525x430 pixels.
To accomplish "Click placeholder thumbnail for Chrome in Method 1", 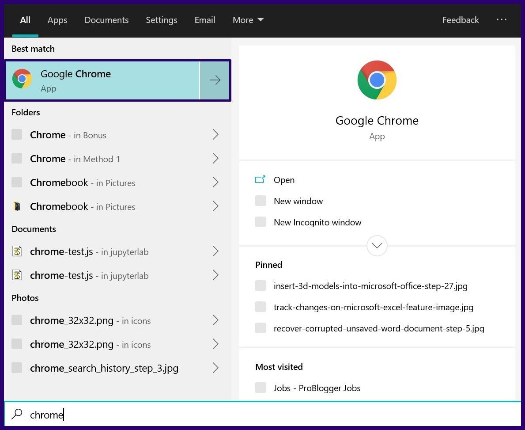I will [x=17, y=158].
